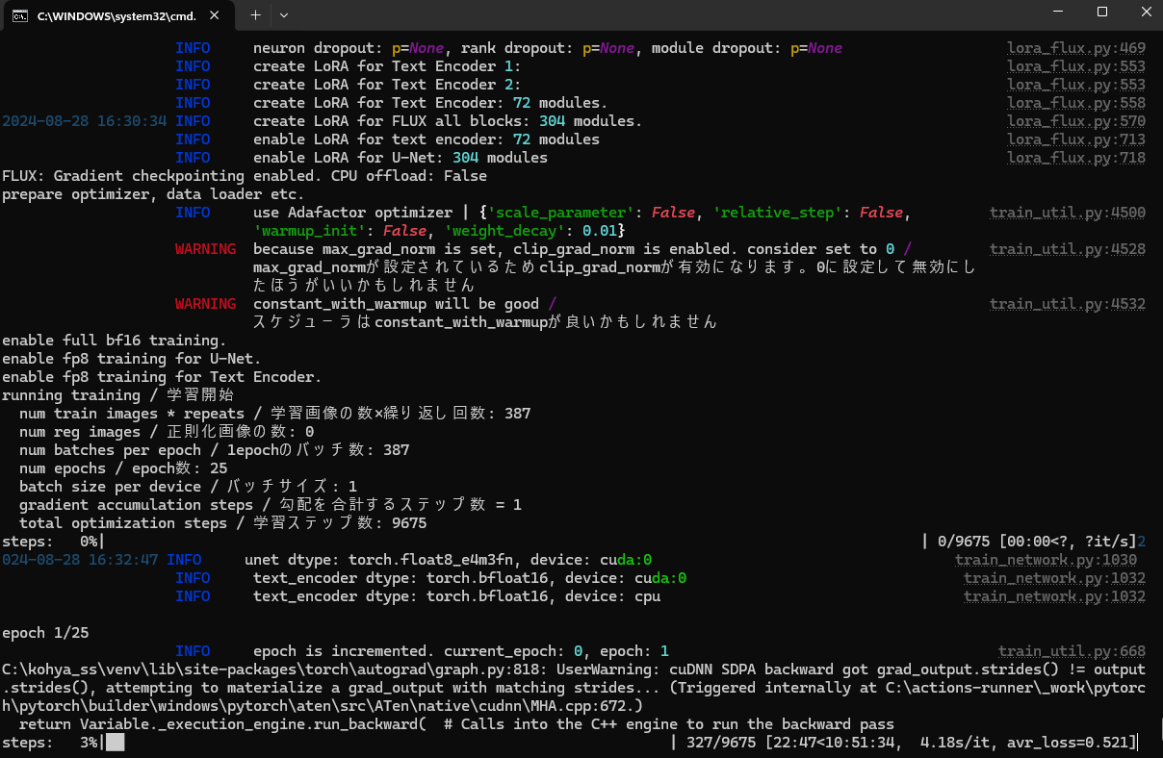
Task: Click the lora_flux.py:558 source reference
Action: coord(1076,103)
